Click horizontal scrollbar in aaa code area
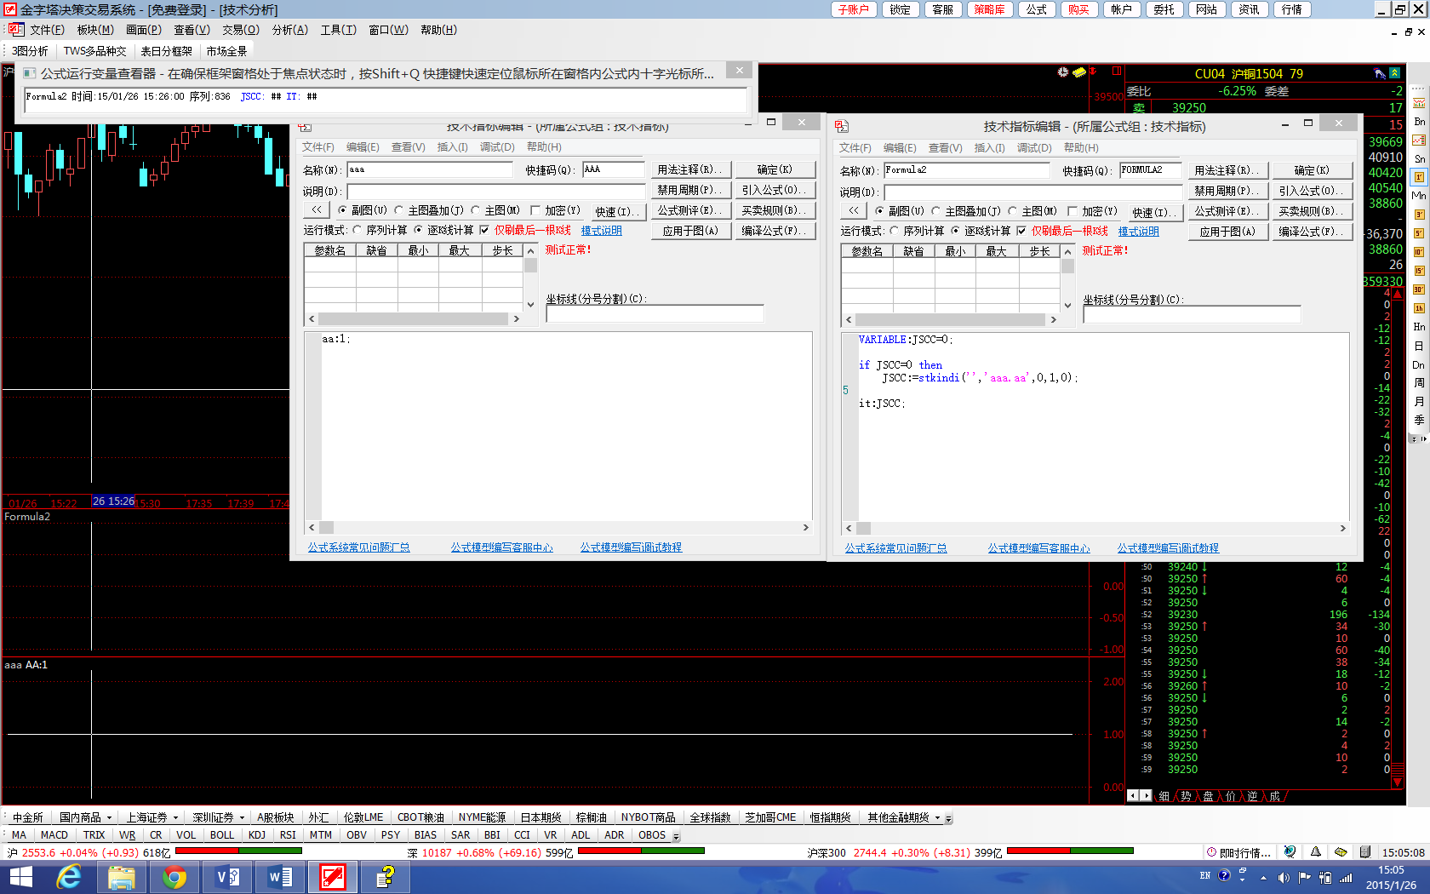This screenshot has height=894, width=1430. coord(558,528)
